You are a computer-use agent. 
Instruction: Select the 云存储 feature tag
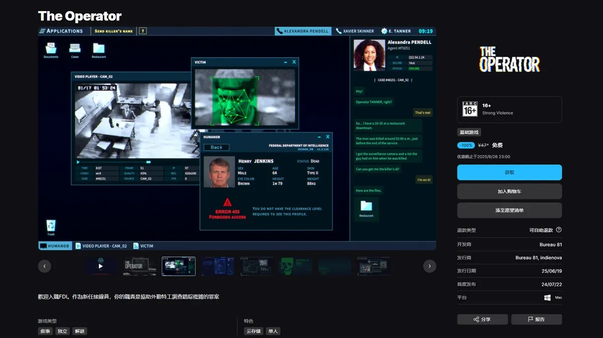pos(253,331)
